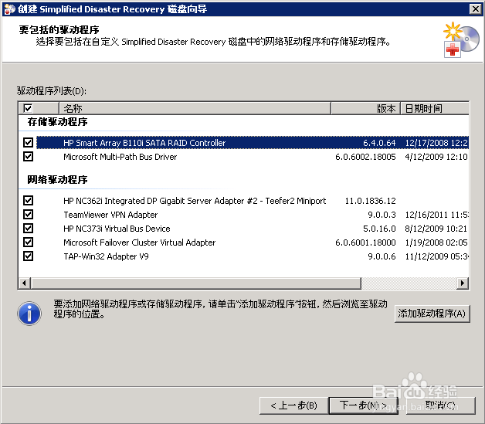Viewport: 485px width, 424px height.
Task: Uncheck TAP-Win32 Adapter V9 checkbox
Action: 28,256
